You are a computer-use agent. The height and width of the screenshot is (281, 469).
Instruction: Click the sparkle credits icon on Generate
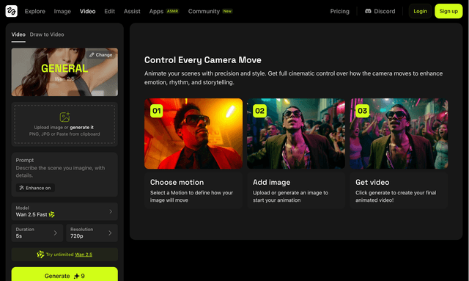pos(76,276)
